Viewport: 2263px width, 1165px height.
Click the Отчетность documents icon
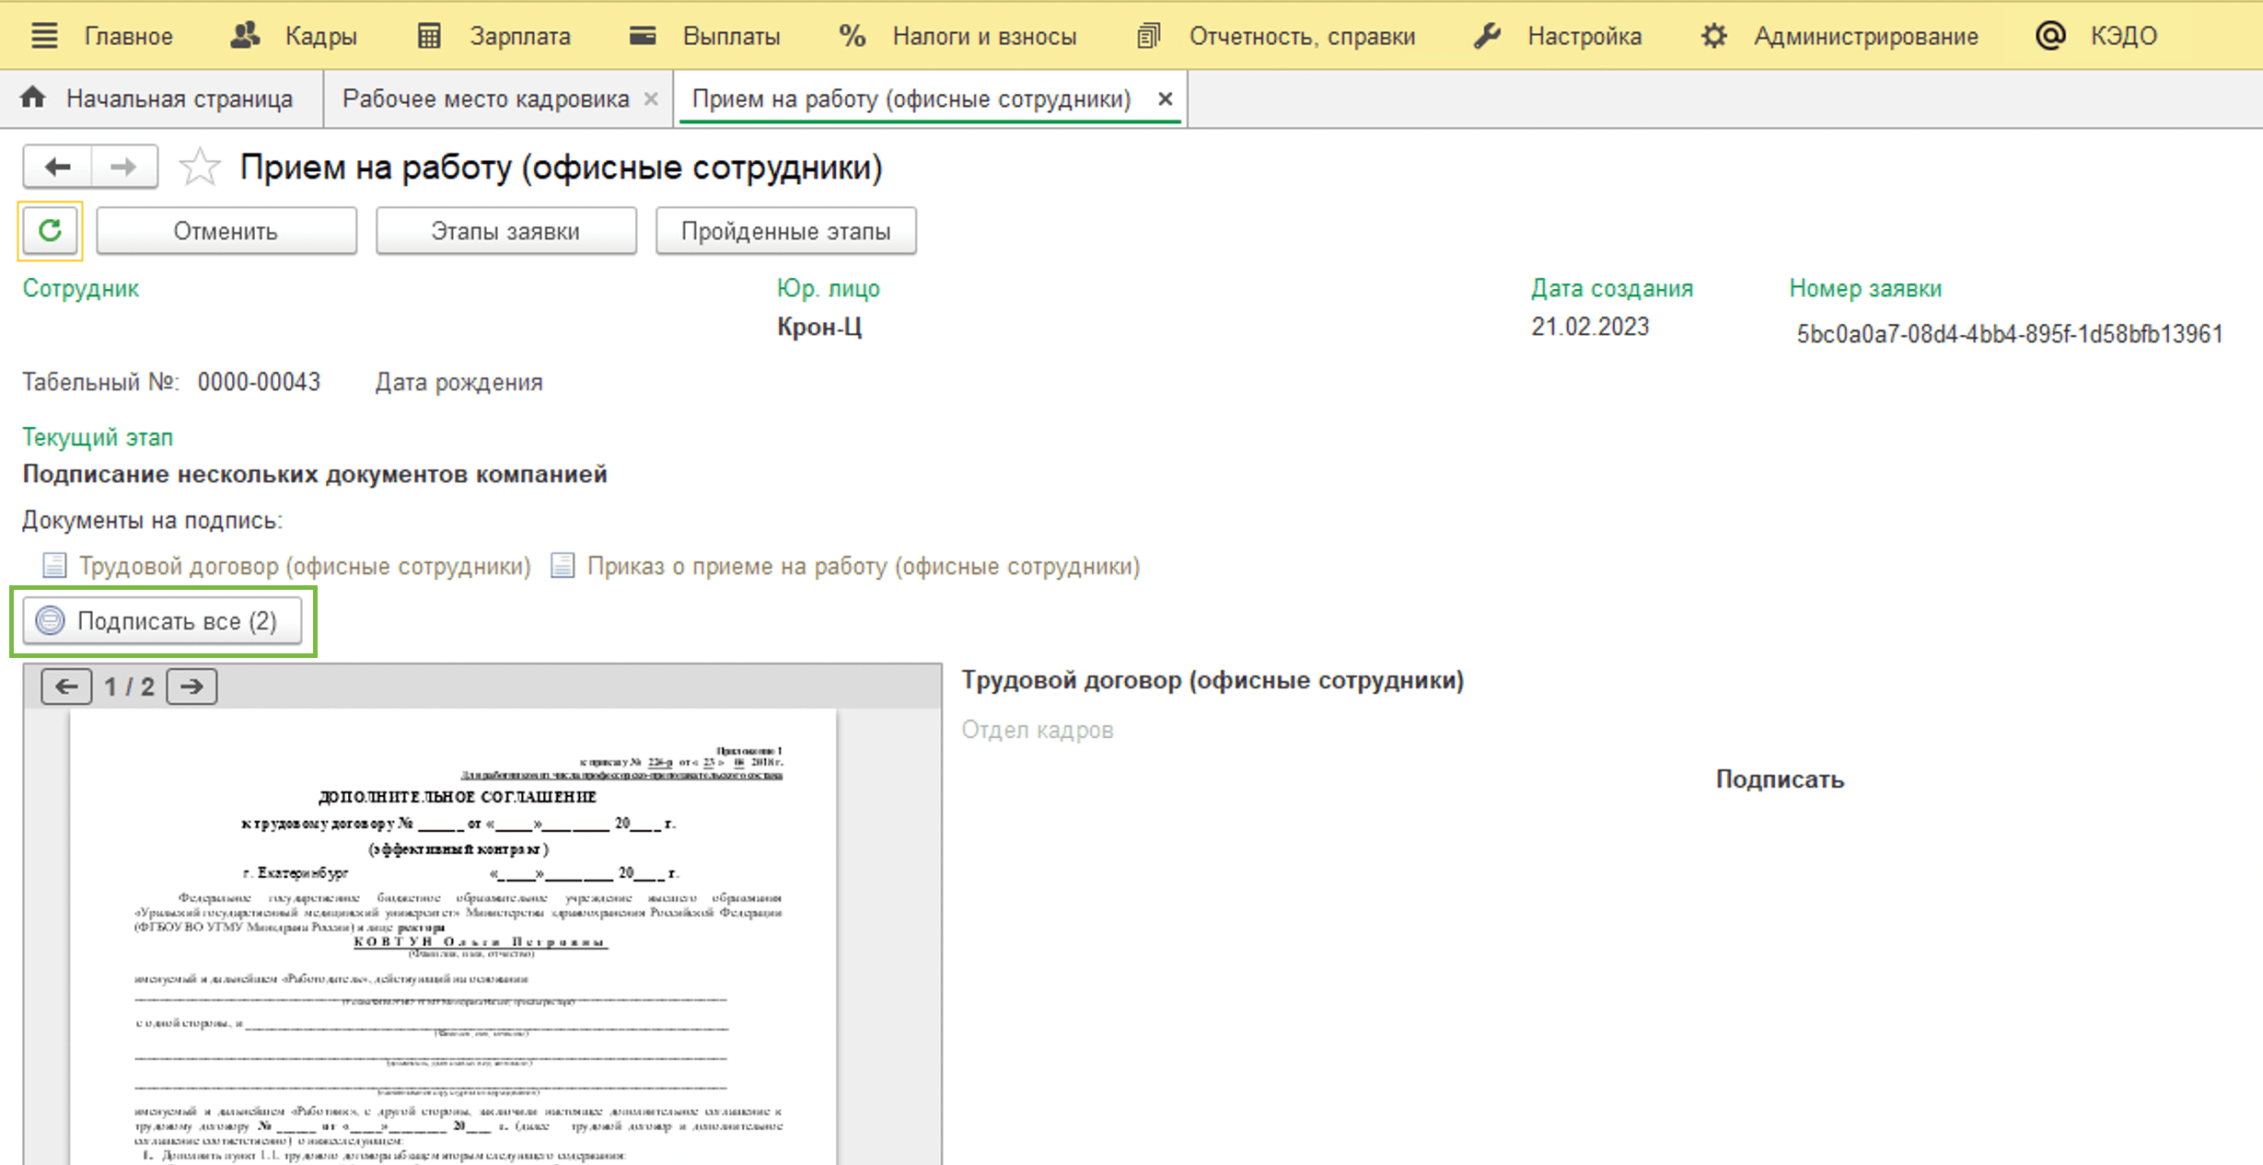[x=1148, y=36]
